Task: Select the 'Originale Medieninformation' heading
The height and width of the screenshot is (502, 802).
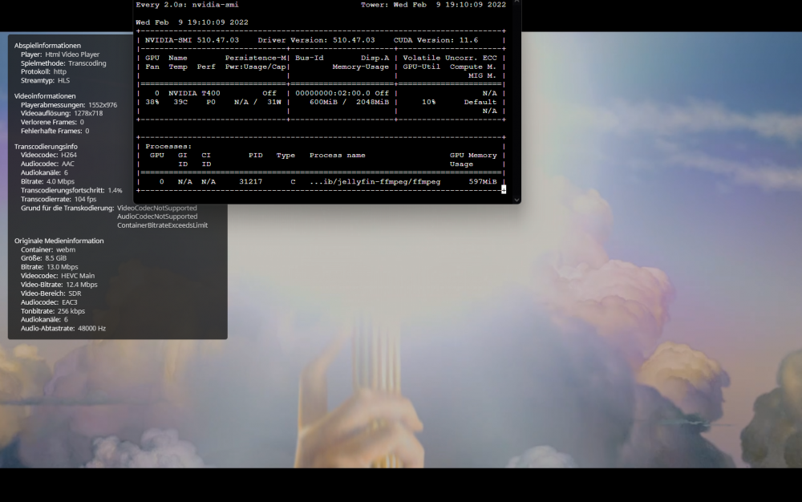Action: tap(59, 241)
